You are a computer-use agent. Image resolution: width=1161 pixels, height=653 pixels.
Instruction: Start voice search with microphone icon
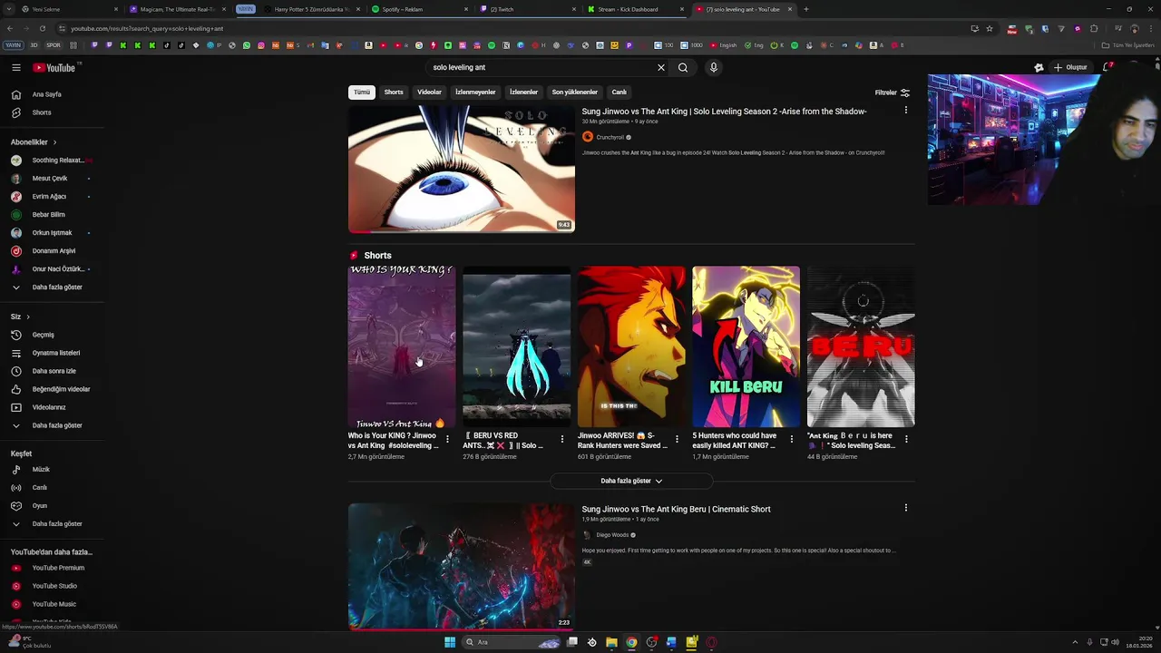[x=714, y=67]
